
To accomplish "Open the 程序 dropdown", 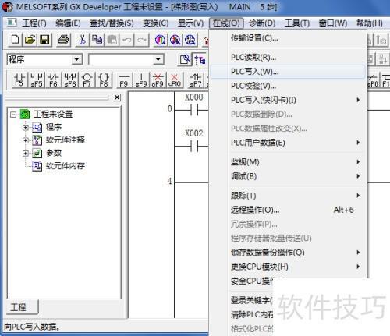I will tap(76, 59).
